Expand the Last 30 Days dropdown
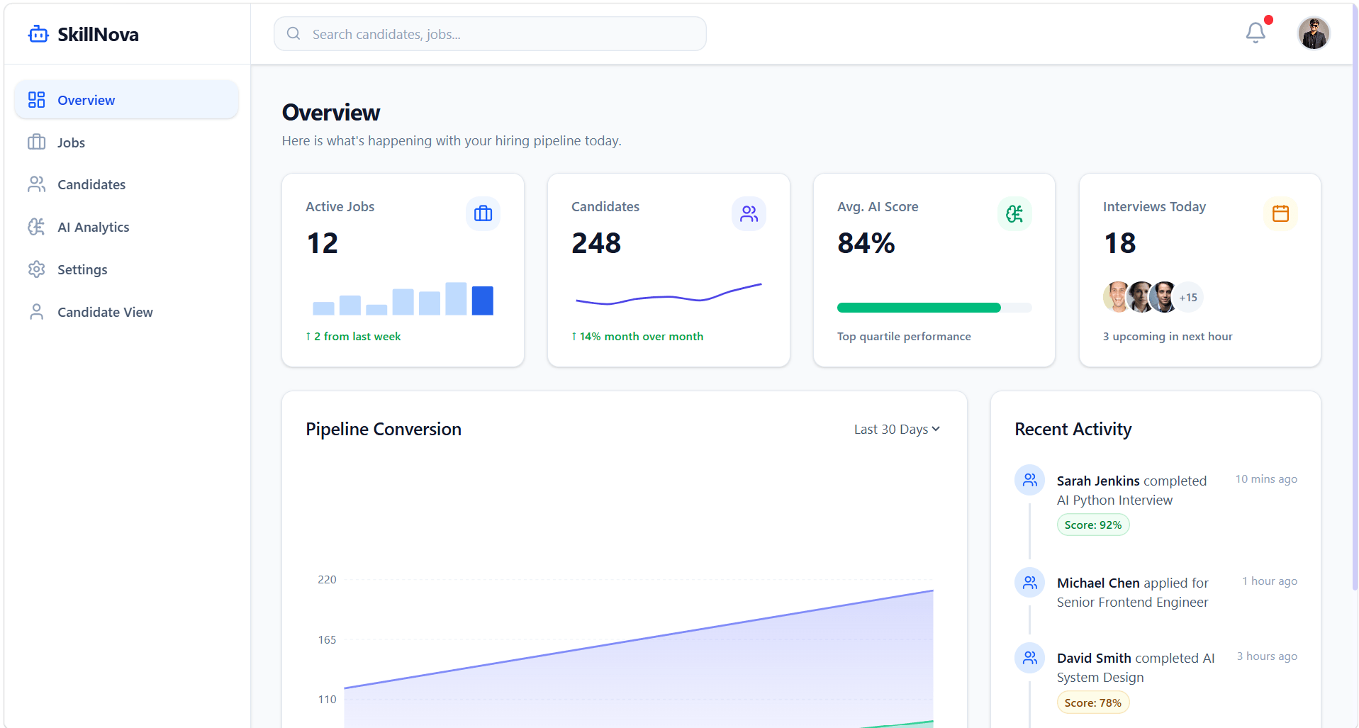The width and height of the screenshot is (1359, 728). 897,430
